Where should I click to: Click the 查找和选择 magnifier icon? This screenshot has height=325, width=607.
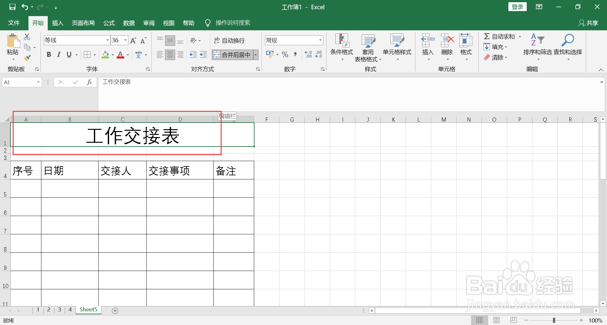coord(567,40)
